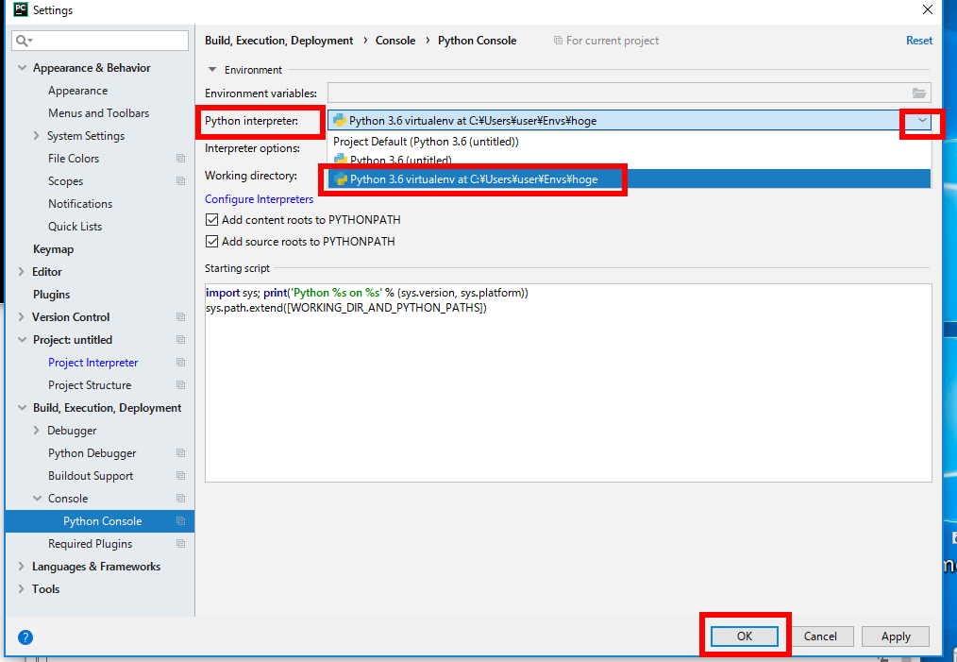The width and height of the screenshot is (957, 662).
Task: Collapse the Environment section triangle
Action: 212,70
